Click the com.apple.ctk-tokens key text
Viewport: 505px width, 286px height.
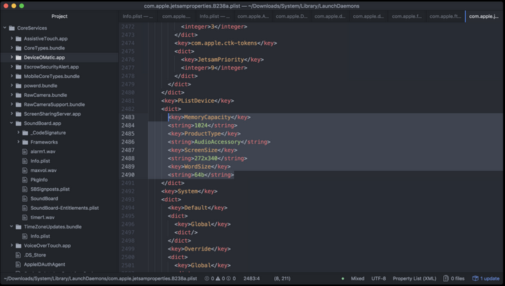(x=224, y=43)
